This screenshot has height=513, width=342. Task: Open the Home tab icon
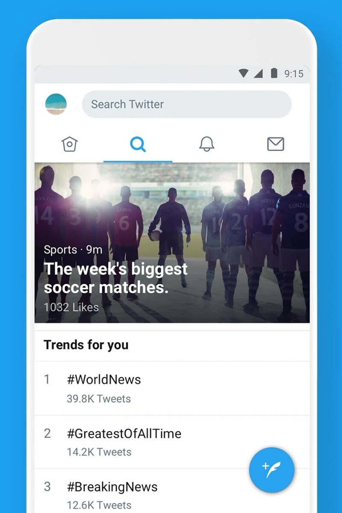[69, 144]
